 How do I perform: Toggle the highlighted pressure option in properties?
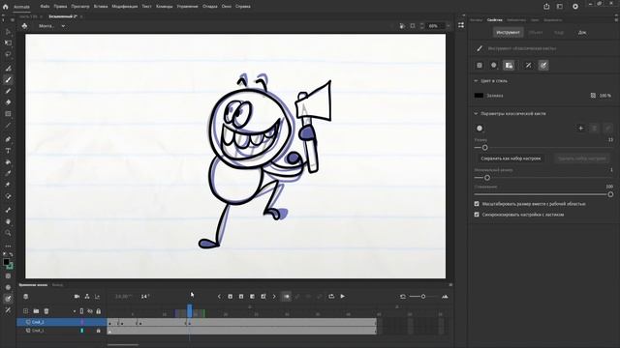pyautogui.click(x=543, y=66)
